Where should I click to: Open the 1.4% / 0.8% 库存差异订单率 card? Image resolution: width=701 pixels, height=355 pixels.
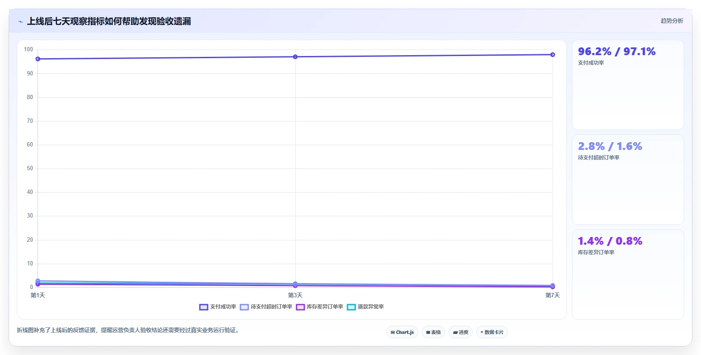(x=628, y=274)
